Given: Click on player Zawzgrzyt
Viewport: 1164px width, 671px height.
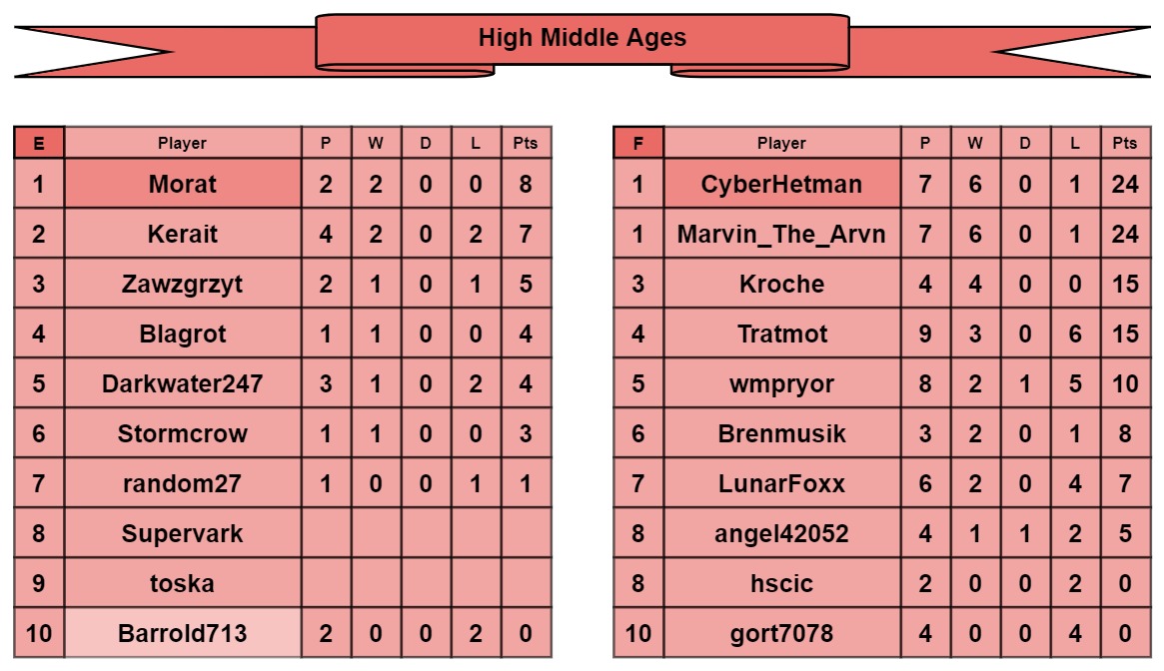Looking at the screenshot, I should pos(183,284).
